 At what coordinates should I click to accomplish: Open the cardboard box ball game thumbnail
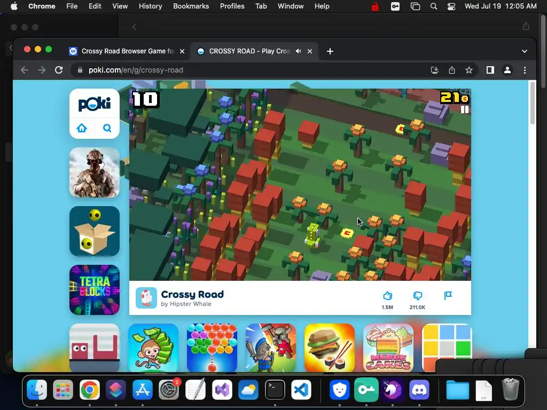(95, 231)
